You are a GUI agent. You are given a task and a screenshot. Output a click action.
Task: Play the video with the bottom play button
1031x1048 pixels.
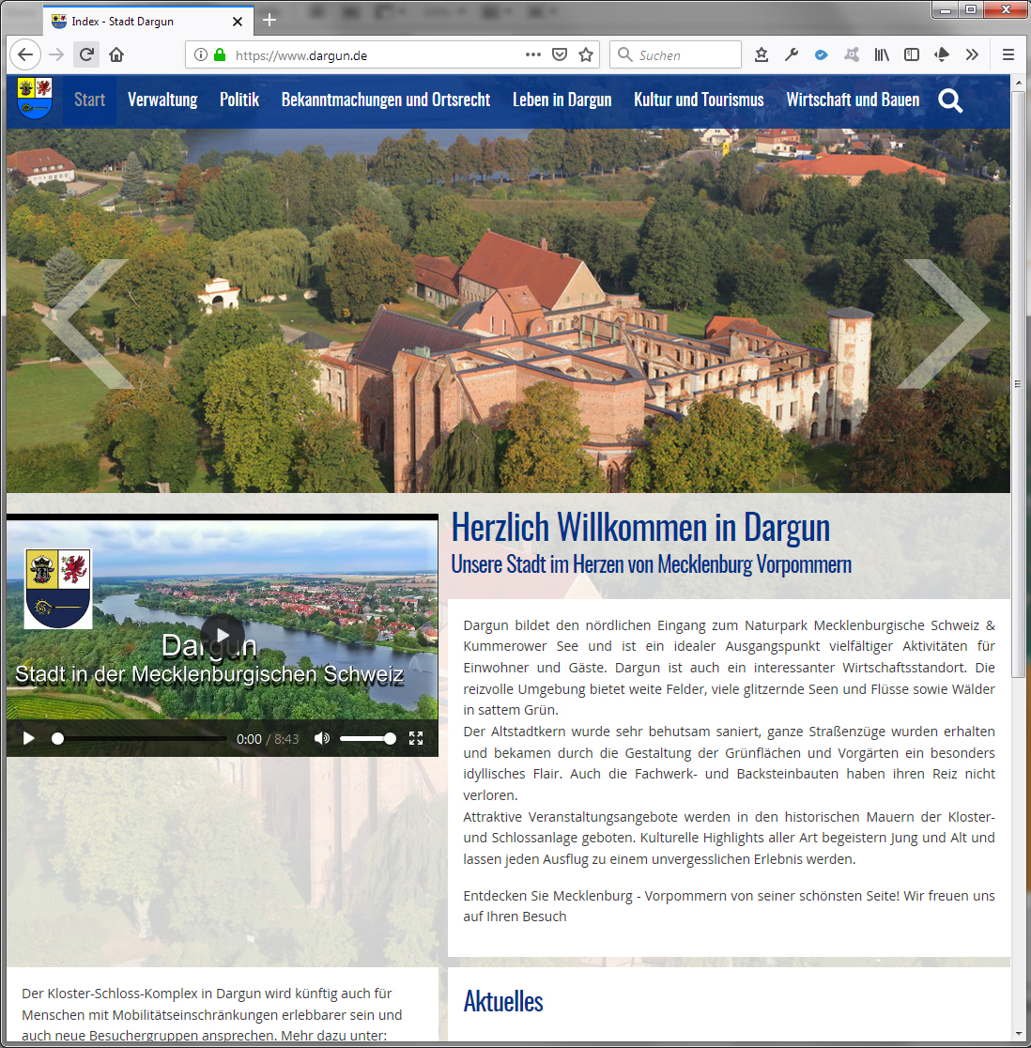(x=28, y=738)
